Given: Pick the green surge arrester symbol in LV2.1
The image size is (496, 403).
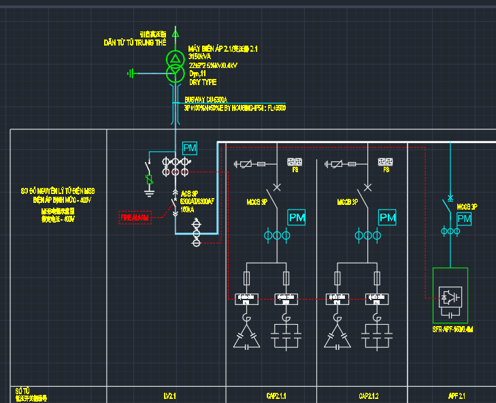Looking at the screenshot, I should click(150, 180).
